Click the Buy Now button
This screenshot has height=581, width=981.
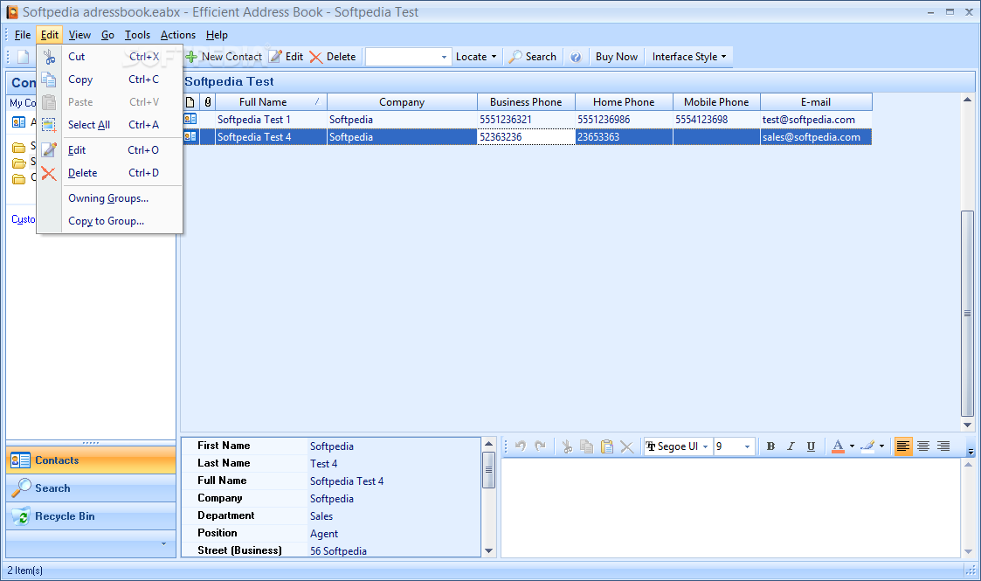pyautogui.click(x=616, y=57)
